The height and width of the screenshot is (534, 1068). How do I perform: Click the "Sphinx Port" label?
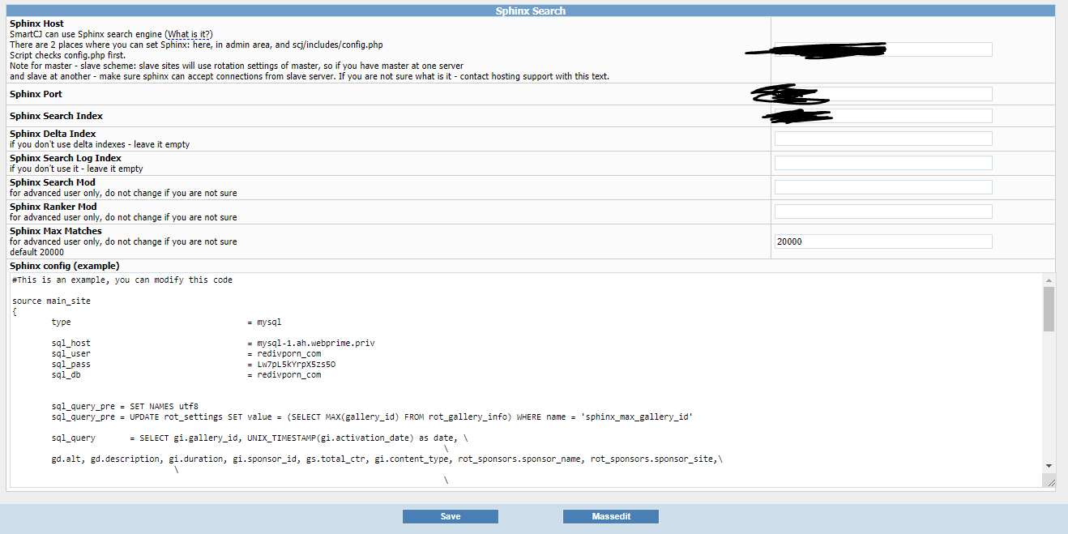tap(36, 94)
